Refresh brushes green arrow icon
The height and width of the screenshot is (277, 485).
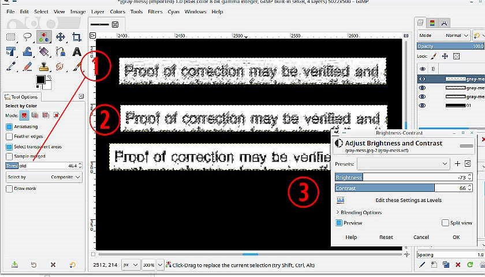click(470, 265)
